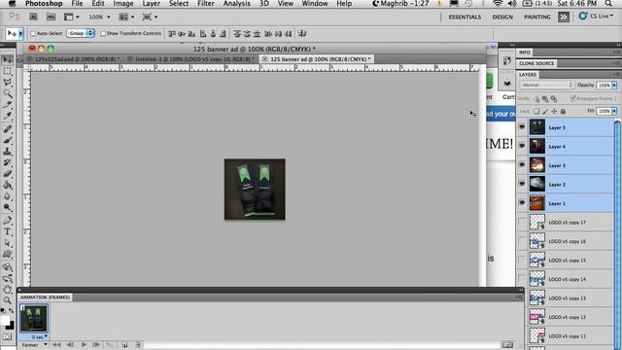Select the History Brush tool
This screenshot has width=622, height=350.
7,162
